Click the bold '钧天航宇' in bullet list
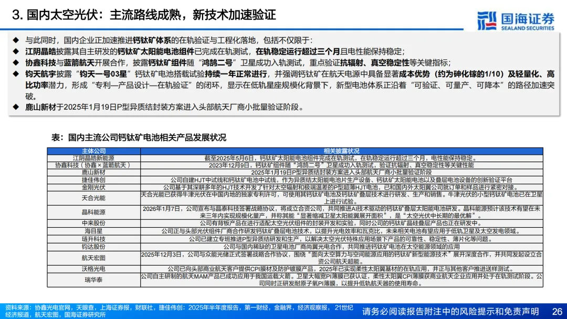567x319 pixels. point(40,73)
